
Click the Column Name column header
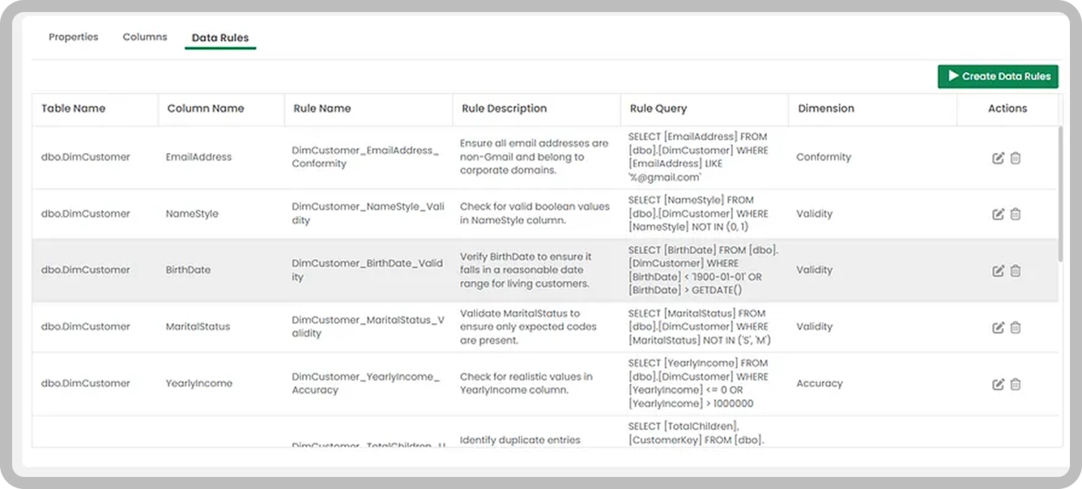[206, 108]
